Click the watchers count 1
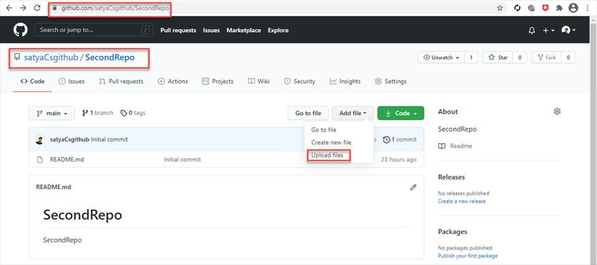Screen dimensions: 597x265 (471, 57)
